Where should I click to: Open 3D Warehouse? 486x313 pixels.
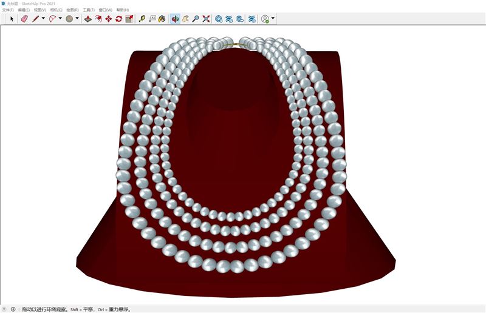(219, 19)
